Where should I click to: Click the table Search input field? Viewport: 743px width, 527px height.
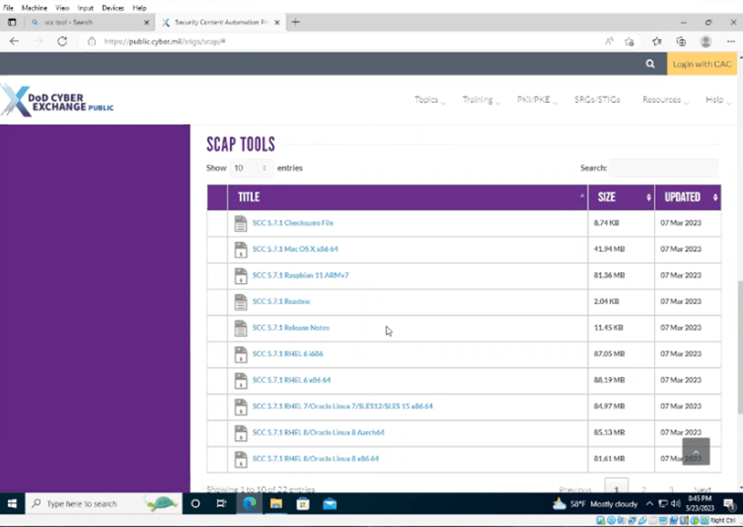(663, 168)
